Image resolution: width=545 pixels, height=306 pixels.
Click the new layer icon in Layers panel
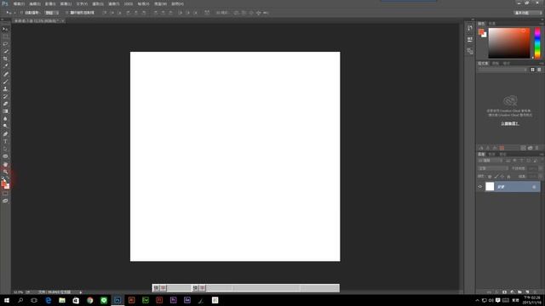click(528, 292)
